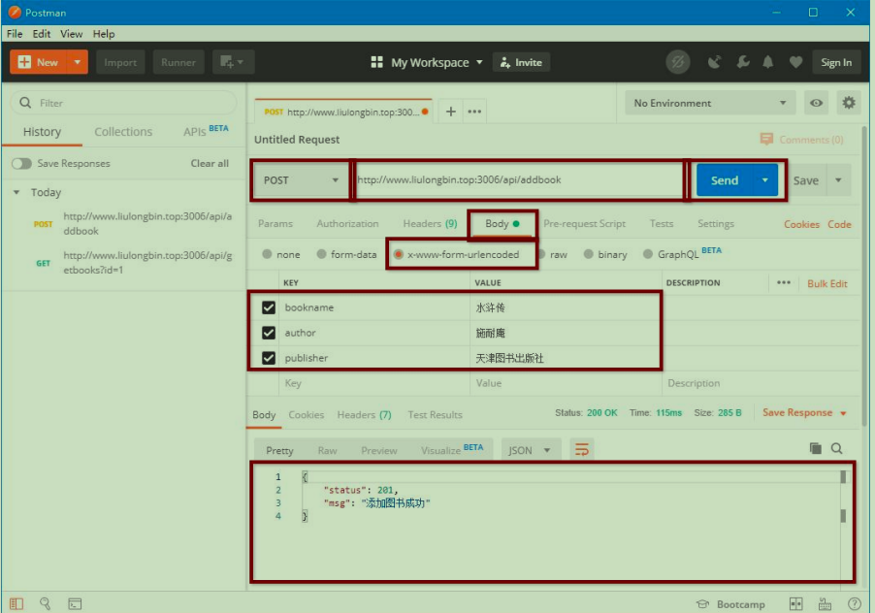Uncheck the publisher row checkbox
Viewport: 875px width, 613px height.
point(269,358)
